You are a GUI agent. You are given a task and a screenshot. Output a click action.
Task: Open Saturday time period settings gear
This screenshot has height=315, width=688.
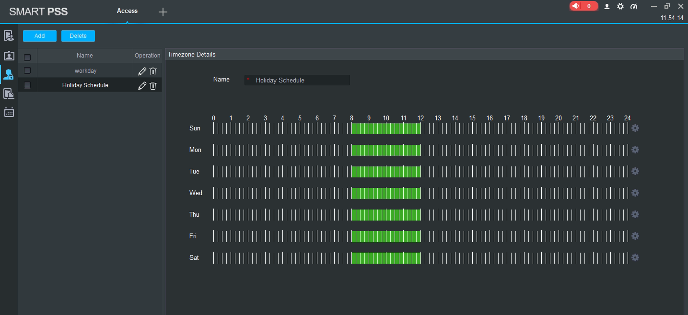pyautogui.click(x=635, y=257)
